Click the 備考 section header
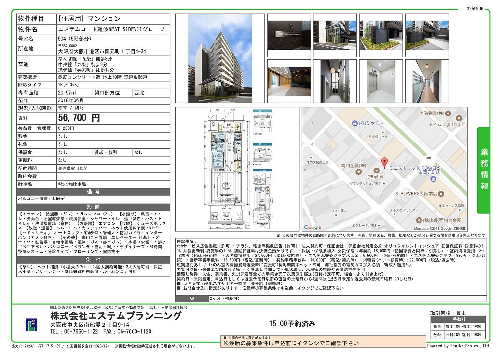This screenshot has width=503, height=355. 94,192
